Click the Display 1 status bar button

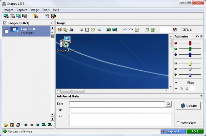(x=173, y=131)
